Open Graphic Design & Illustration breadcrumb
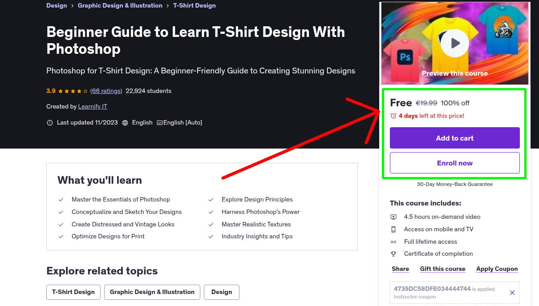Image resolution: width=539 pixels, height=306 pixels. click(120, 6)
